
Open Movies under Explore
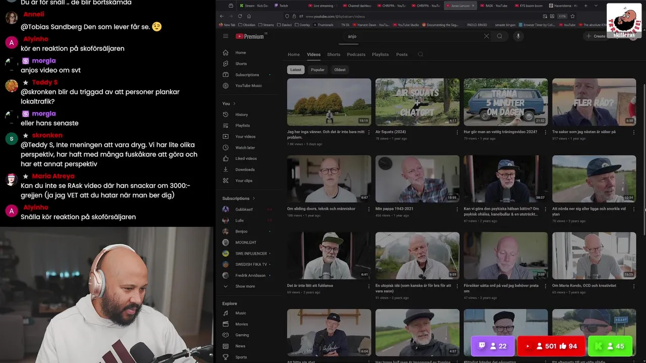(x=241, y=324)
